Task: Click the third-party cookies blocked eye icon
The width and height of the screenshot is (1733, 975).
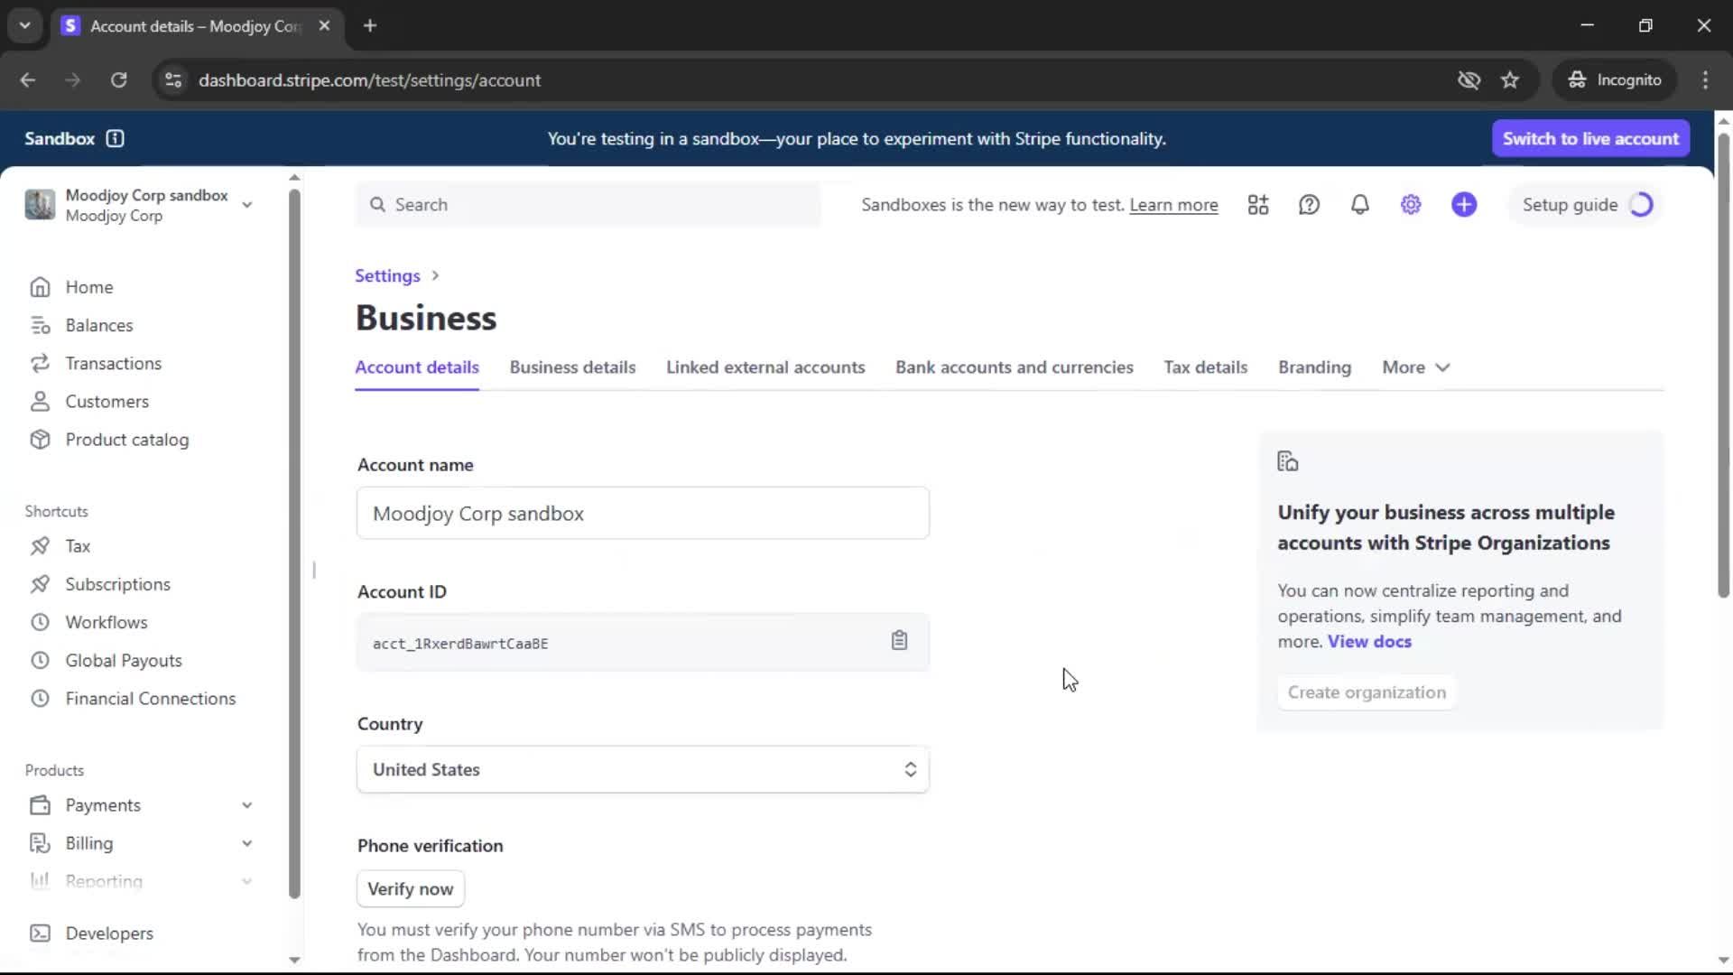Action: (x=1469, y=80)
